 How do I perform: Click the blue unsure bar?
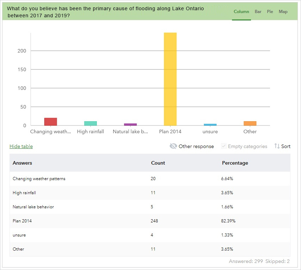(210, 125)
